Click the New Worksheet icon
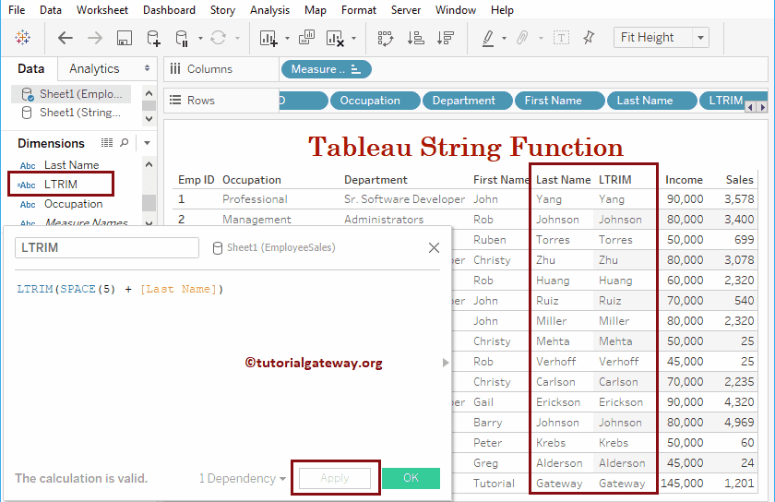775x502 pixels. click(x=268, y=38)
